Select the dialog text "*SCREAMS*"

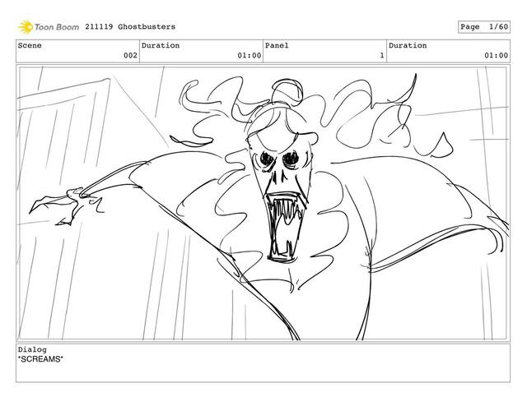[40, 359]
